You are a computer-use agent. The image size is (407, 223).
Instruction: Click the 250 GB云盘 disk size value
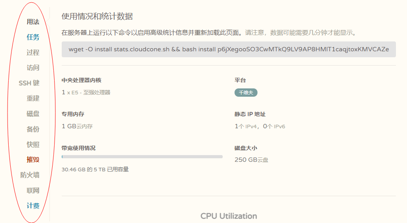click(252, 160)
